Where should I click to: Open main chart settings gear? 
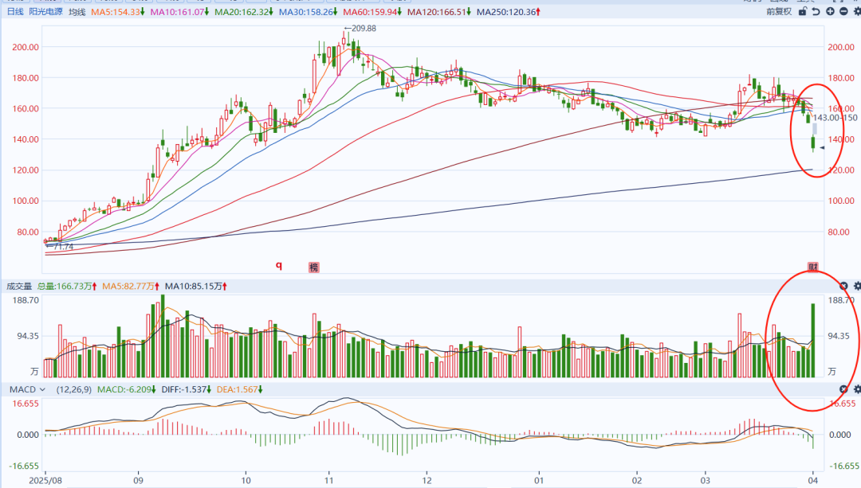pos(856,11)
